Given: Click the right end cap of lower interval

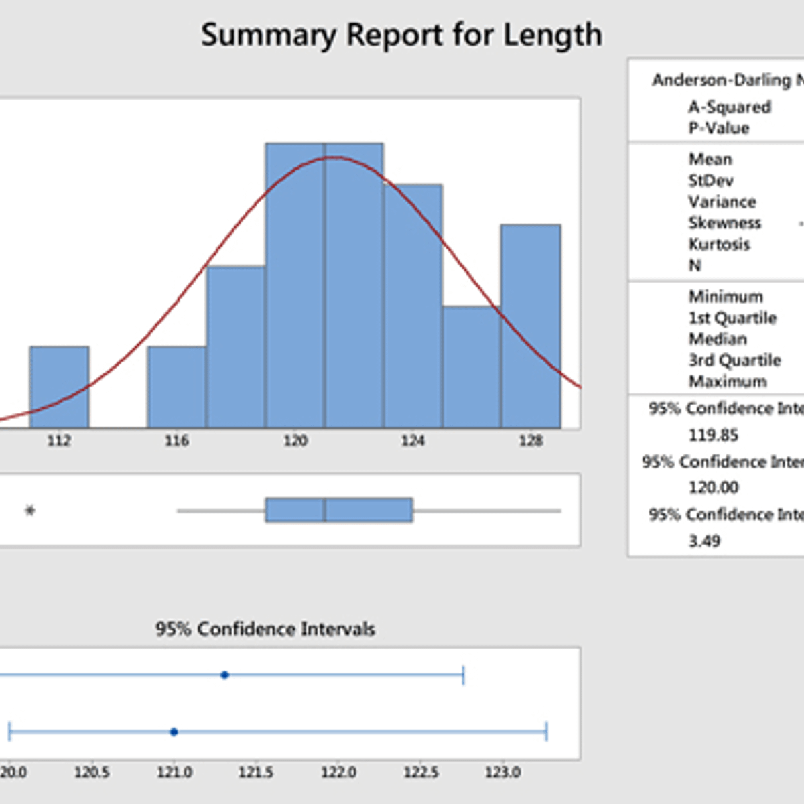Looking at the screenshot, I should point(547,732).
